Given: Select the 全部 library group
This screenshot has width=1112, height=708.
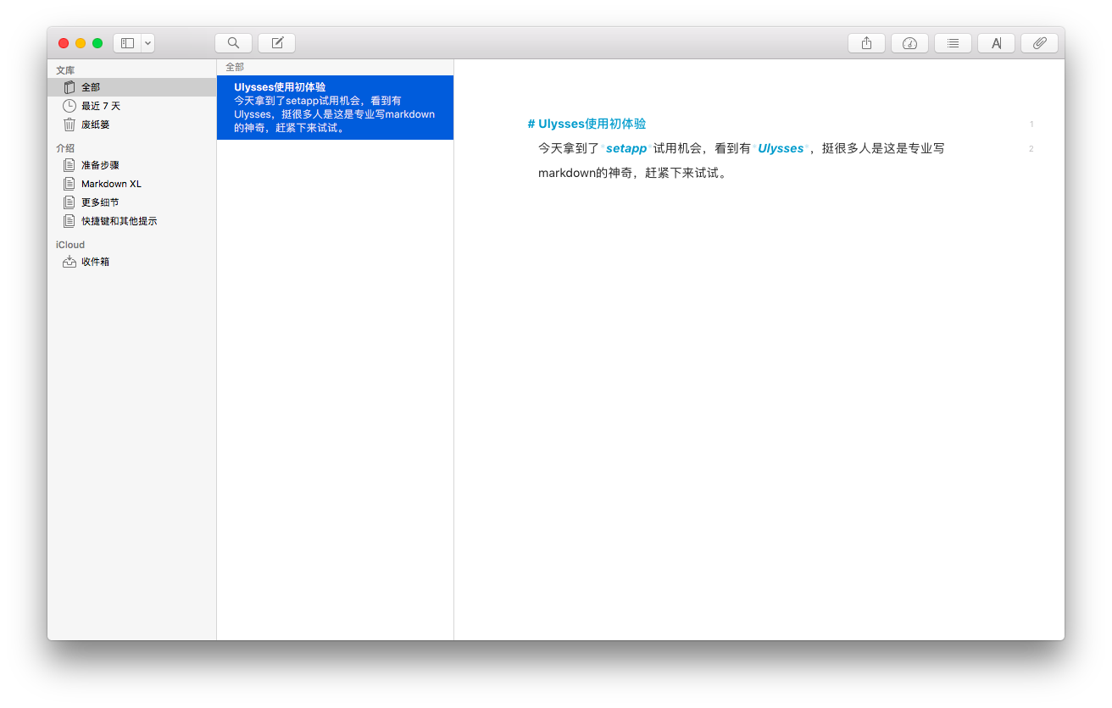Looking at the screenshot, I should tap(89, 86).
